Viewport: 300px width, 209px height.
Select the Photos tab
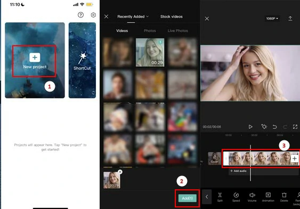click(x=150, y=31)
